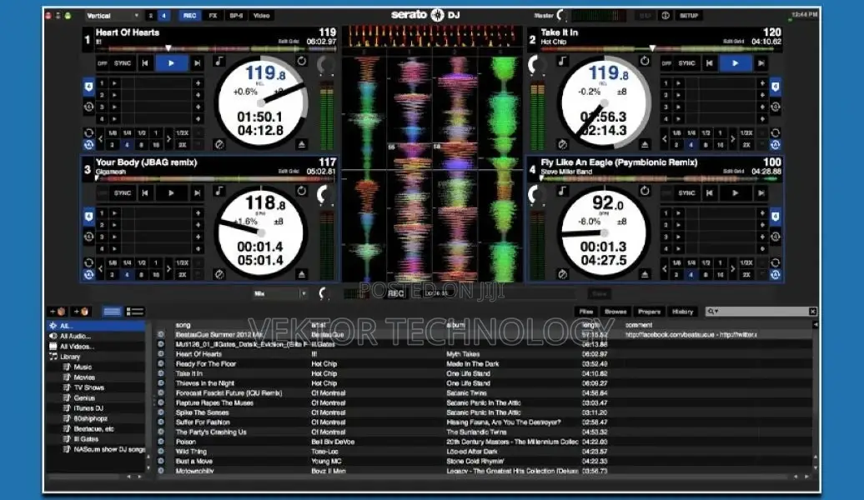The width and height of the screenshot is (864, 500).
Task: Trigger cue slot 2 arrow on deck 2
Action: pyautogui.click(x=679, y=95)
